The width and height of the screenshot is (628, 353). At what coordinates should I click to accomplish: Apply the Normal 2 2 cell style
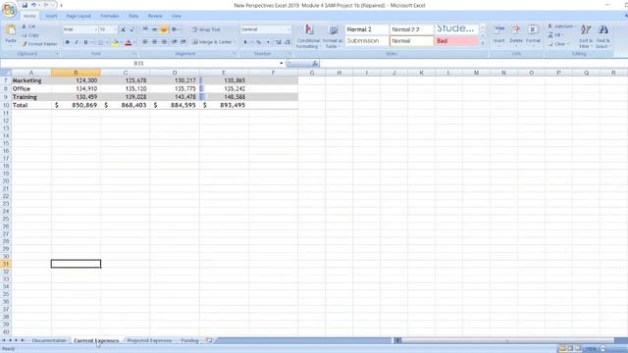[x=412, y=29]
